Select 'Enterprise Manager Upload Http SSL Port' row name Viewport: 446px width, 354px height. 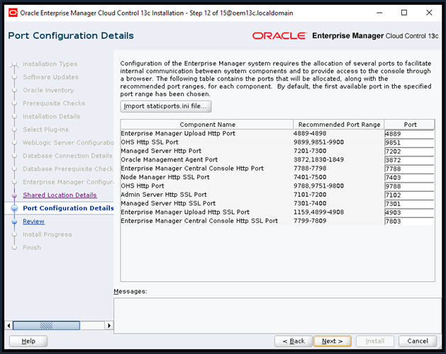pos(185,212)
